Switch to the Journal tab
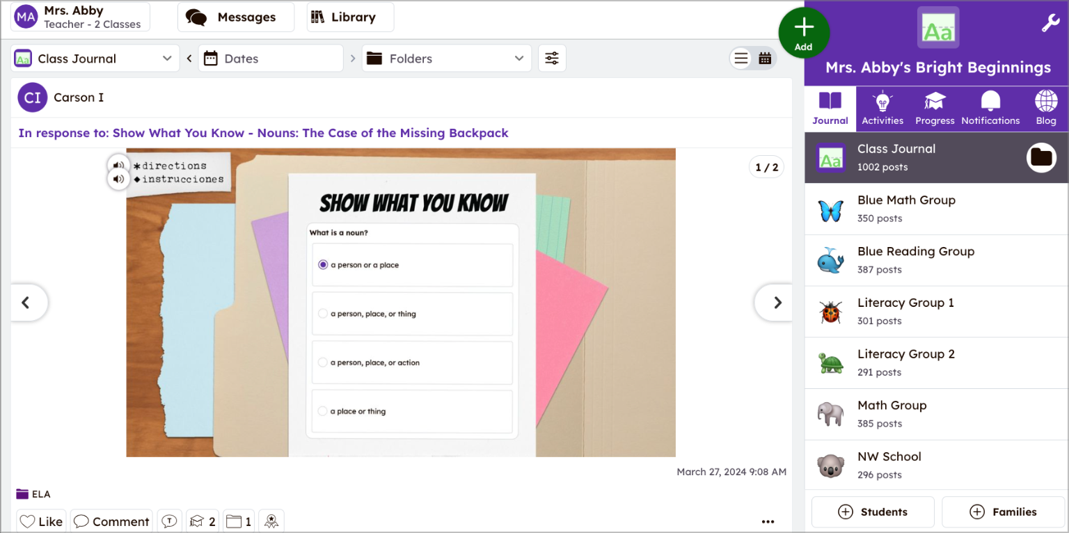 pyautogui.click(x=830, y=108)
